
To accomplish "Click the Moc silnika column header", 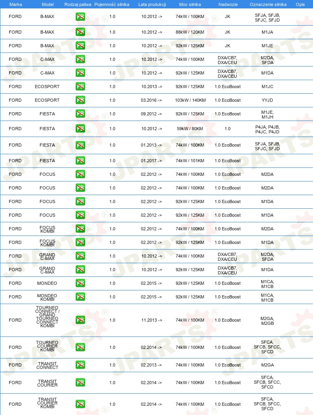I will coord(190,4).
